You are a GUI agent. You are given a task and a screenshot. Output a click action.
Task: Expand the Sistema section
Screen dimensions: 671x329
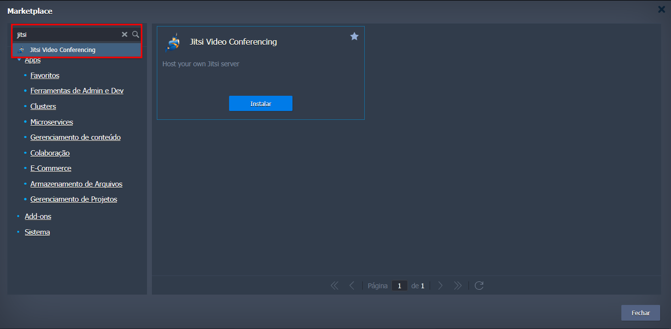tap(37, 232)
